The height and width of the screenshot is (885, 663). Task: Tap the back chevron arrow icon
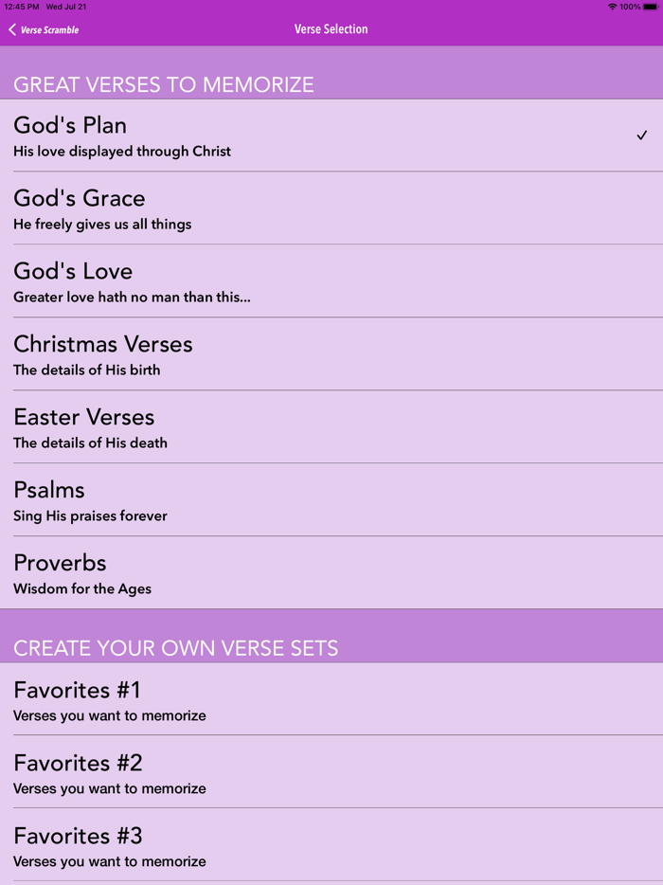coord(12,29)
